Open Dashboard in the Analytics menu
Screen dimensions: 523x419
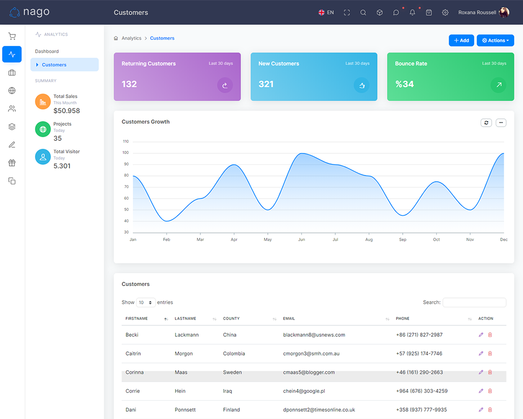pos(47,51)
